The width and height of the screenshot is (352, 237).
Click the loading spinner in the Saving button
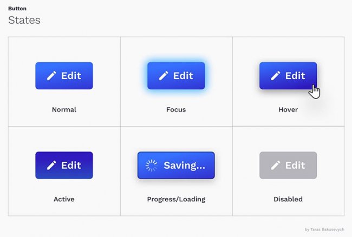pos(152,166)
